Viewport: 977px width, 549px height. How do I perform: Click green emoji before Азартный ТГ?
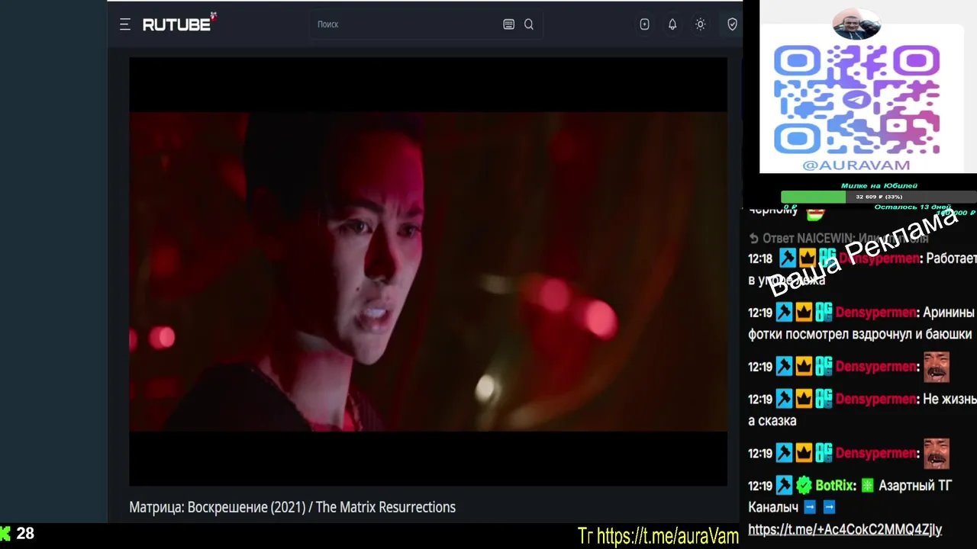point(867,485)
